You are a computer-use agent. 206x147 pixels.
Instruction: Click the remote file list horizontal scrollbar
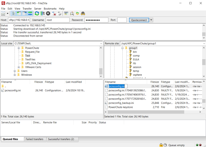pos(146,112)
